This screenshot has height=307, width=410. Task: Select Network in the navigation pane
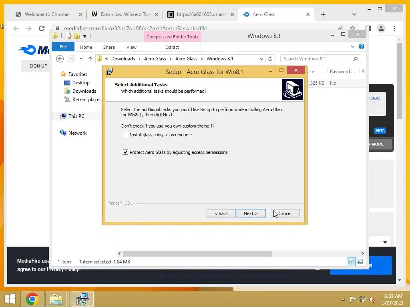(77, 133)
